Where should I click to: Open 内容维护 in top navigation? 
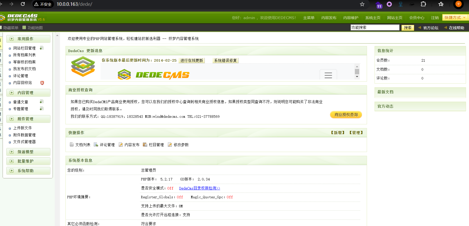pos(351,18)
